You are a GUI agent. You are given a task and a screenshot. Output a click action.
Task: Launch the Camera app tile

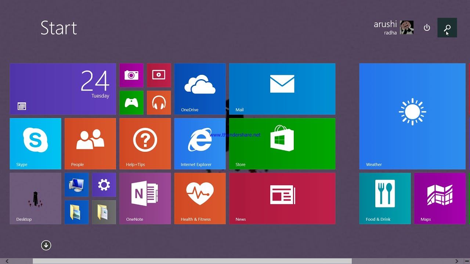pos(131,75)
